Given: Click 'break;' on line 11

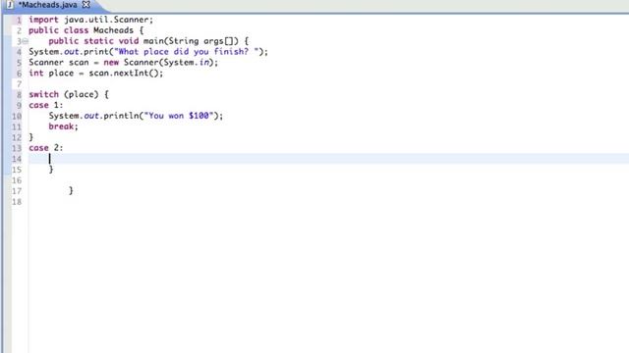Looking at the screenshot, I should [63, 126].
